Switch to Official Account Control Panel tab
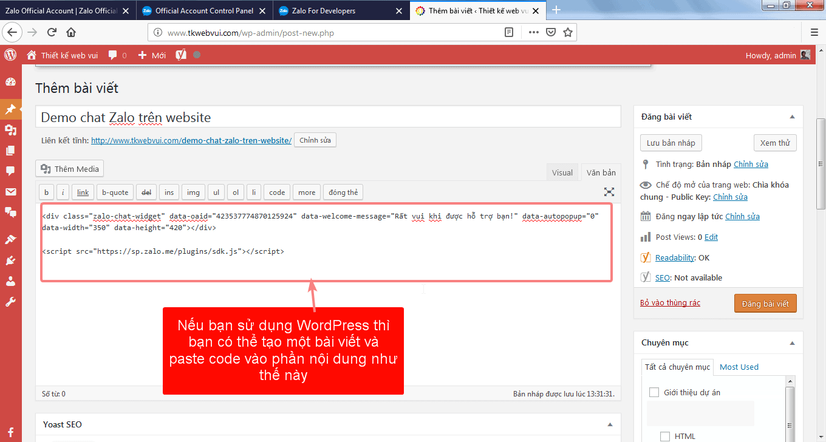 tap(205, 10)
